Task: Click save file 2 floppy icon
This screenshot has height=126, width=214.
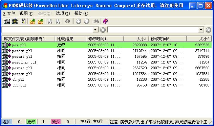Action: [x=58, y=21]
